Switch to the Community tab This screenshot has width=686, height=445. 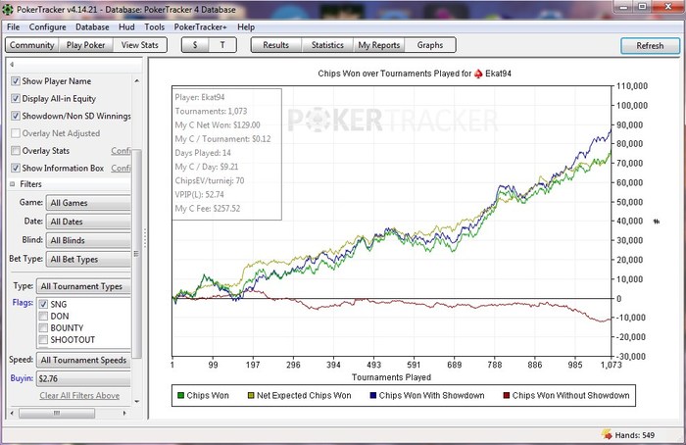(32, 45)
